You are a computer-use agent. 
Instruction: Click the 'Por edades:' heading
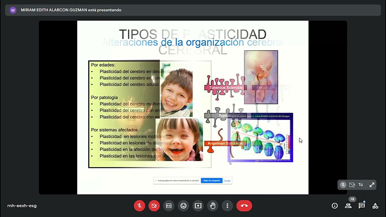tap(103, 65)
